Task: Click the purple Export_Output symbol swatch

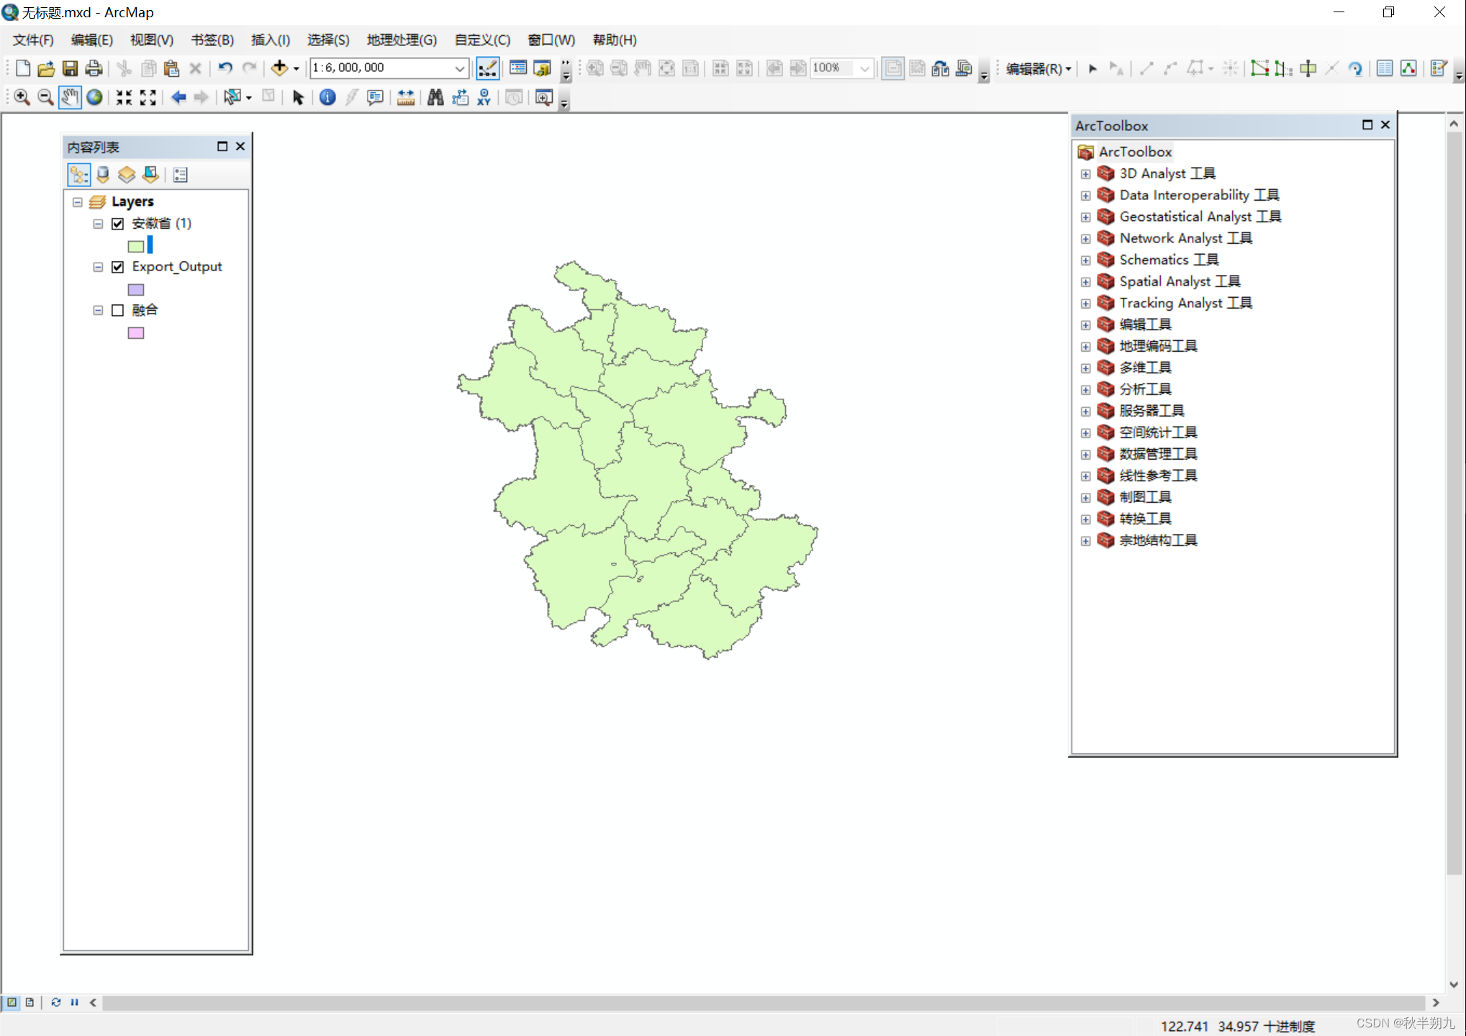Action: [x=136, y=290]
